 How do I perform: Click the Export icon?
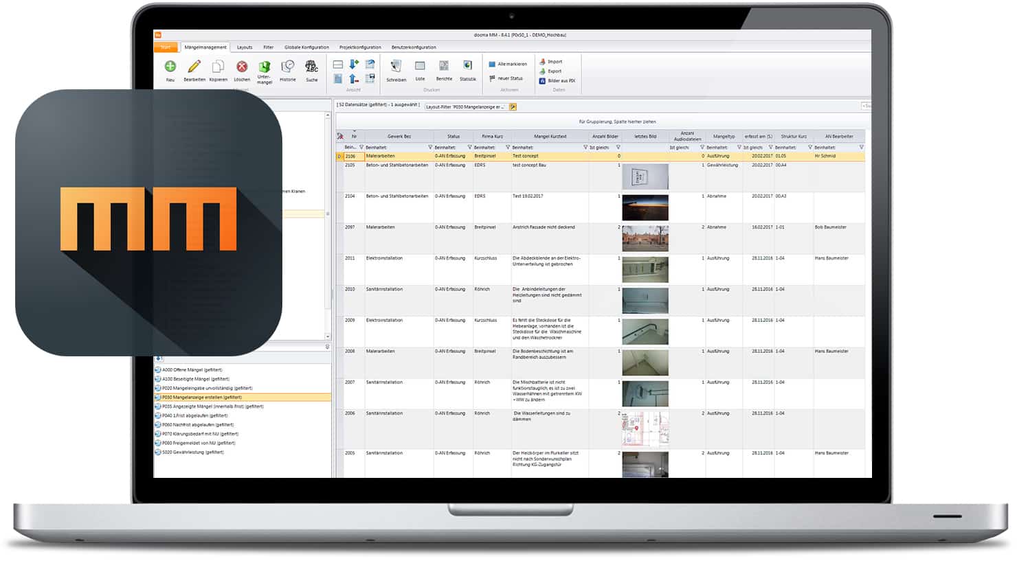tap(542, 71)
